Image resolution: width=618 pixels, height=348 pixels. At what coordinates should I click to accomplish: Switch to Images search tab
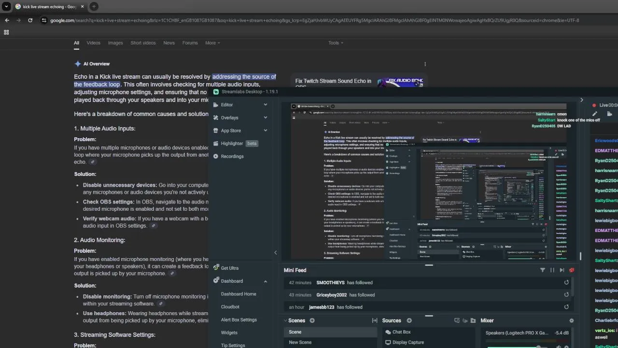pos(115,43)
